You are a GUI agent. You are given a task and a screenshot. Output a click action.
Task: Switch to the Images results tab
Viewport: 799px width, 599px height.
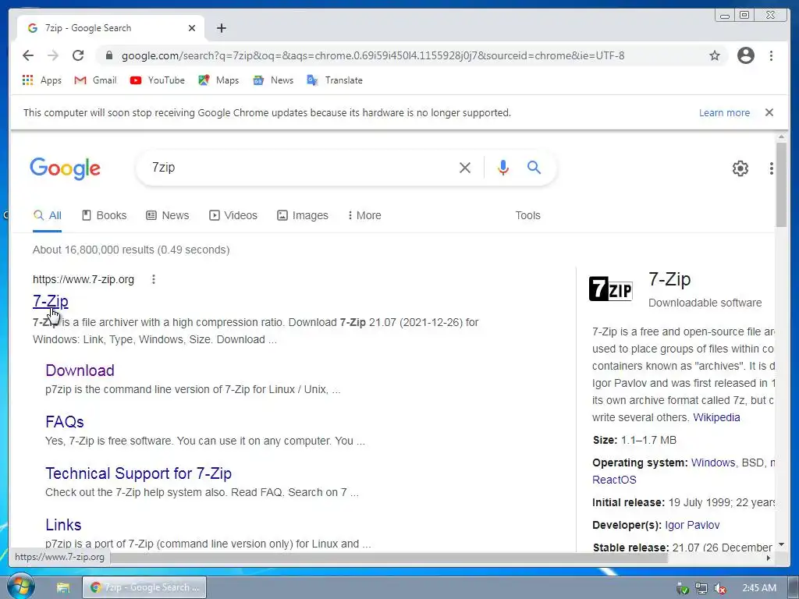click(303, 215)
